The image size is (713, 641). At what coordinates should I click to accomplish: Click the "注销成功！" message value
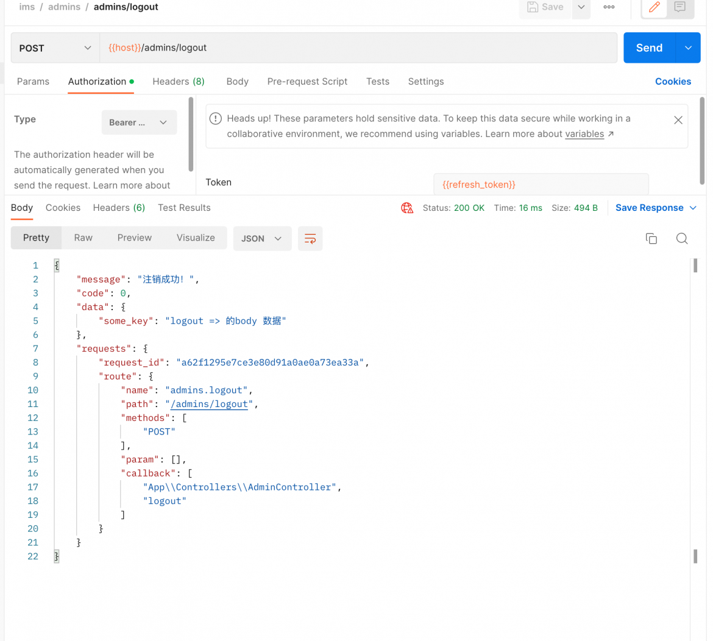(166, 279)
